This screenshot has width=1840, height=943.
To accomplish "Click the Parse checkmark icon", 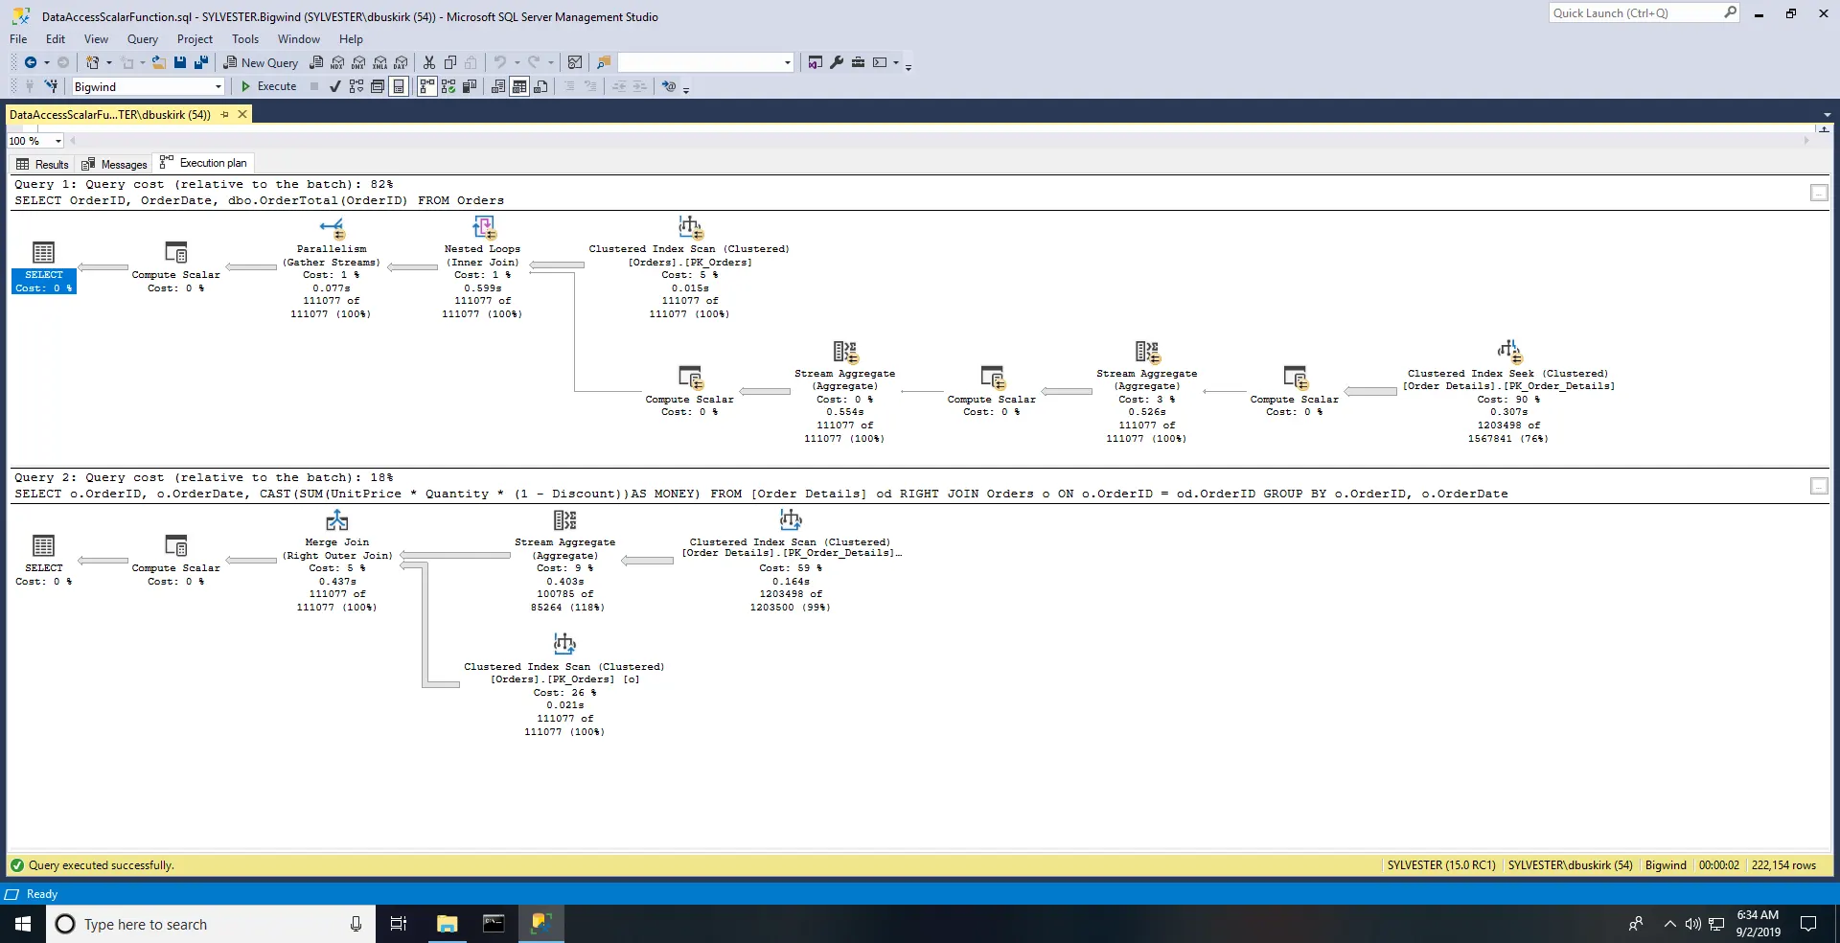I will click(x=335, y=86).
